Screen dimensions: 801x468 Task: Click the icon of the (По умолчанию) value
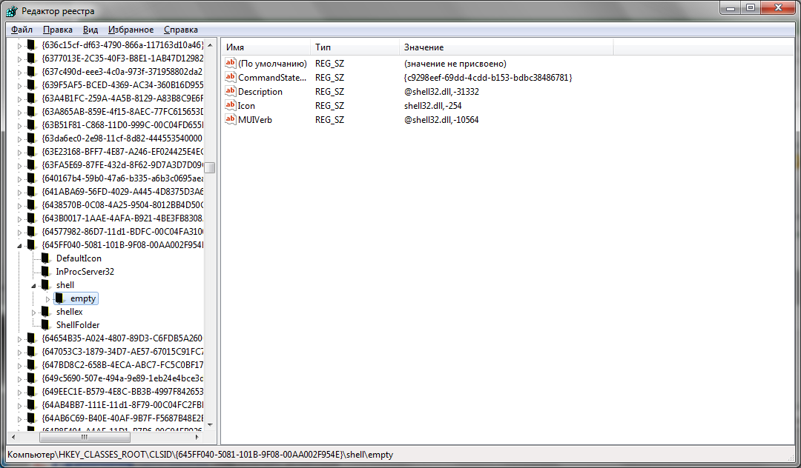coord(231,63)
